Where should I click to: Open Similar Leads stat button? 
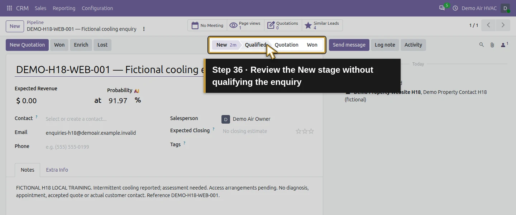(x=322, y=25)
